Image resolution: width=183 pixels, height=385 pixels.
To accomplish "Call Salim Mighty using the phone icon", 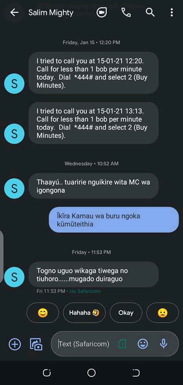I will (126, 12).
